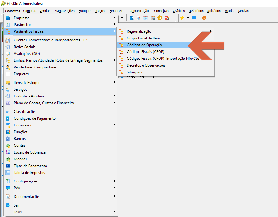Open the Cadastros menu
The image size is (278, 217).
(13, 11)
